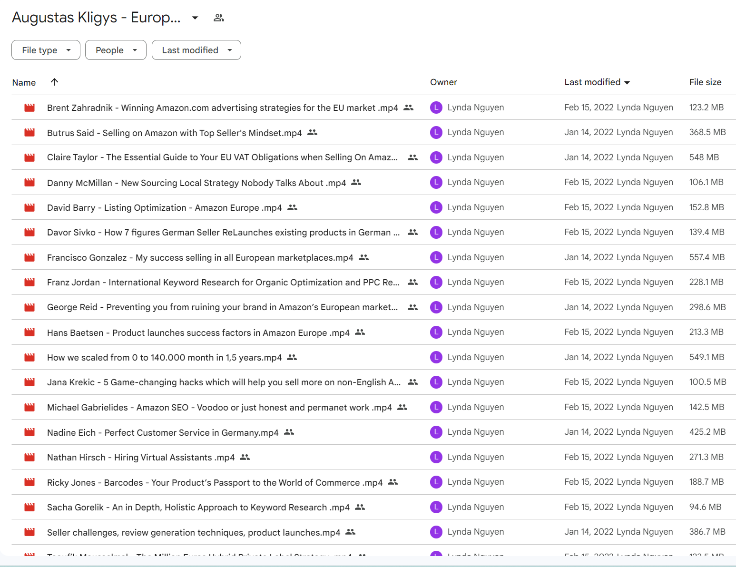This screenshot has width=736, height=567.
Task: Click owner avatar in Seller challenges row
Action: point(436,532)
